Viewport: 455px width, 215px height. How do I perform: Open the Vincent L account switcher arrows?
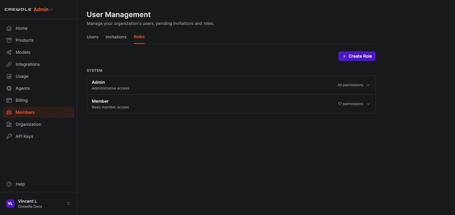68,204
